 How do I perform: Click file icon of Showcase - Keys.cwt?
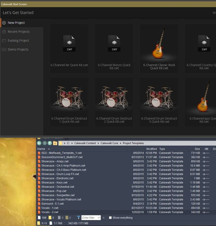39,182
